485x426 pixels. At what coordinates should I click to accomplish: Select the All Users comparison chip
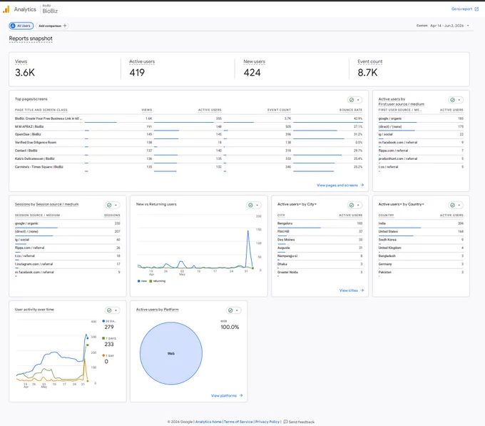click(x=21, y=26)
